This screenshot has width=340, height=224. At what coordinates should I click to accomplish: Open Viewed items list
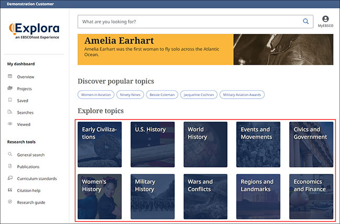(x=24, y=124)
